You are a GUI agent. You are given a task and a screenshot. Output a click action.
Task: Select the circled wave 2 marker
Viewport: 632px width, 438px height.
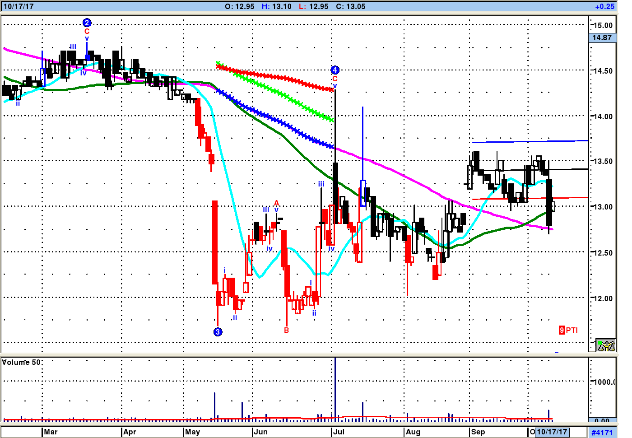click(87, 23)
